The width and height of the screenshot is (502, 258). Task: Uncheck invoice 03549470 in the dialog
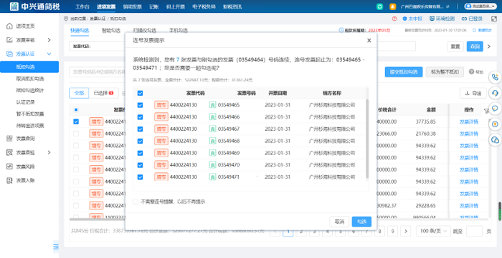coord(140,165)
